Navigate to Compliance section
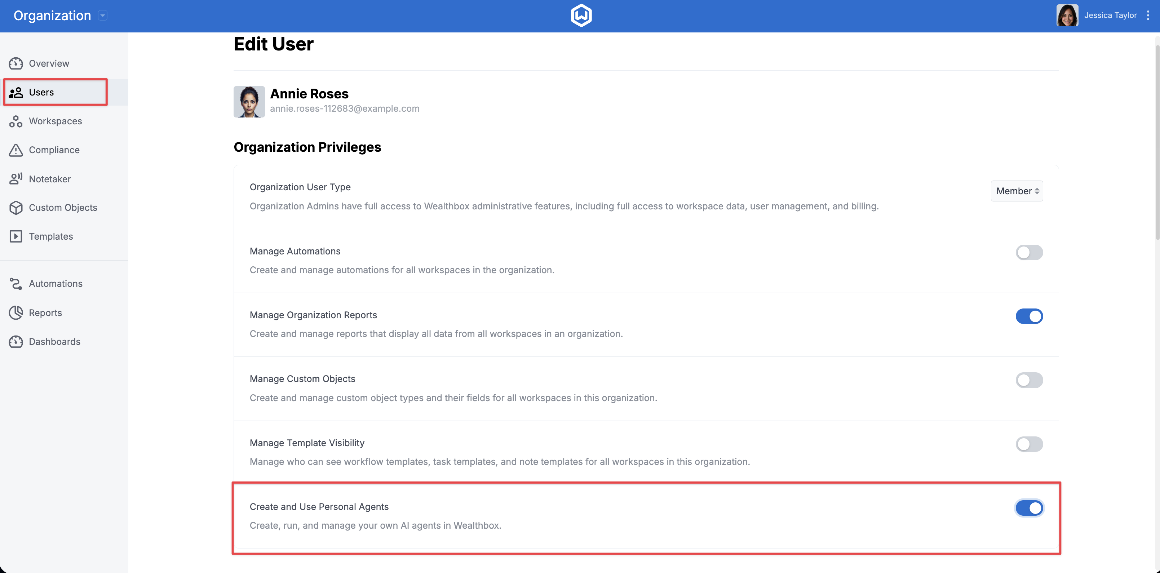This screenshot has height=573, width=1160. (64, 150)
